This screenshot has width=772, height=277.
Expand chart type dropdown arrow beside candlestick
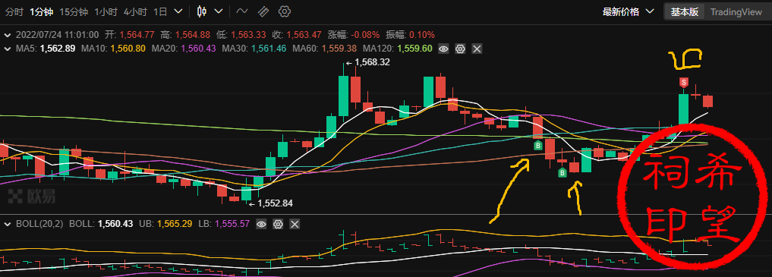pyautogui.click(x=219, y=12)
